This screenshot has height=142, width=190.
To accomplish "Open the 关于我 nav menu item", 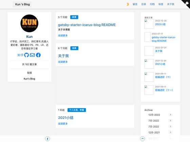I will tap(171, 4).
